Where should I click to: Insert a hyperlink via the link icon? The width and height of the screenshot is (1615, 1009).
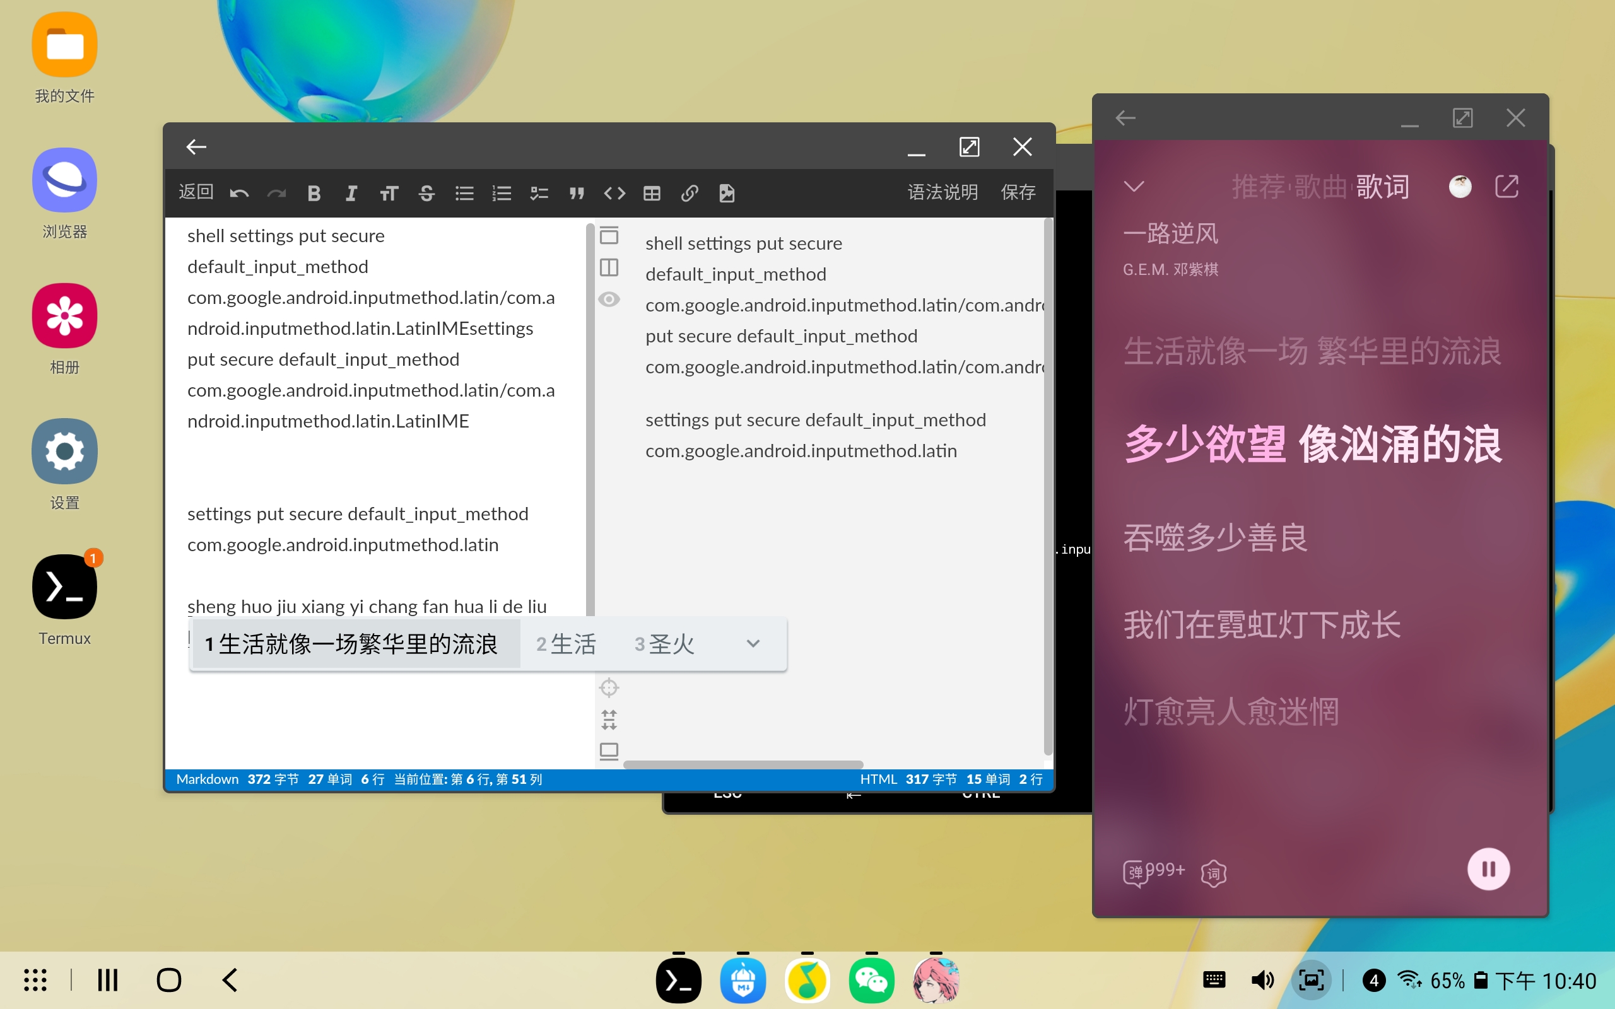click(x=690, y=193)
